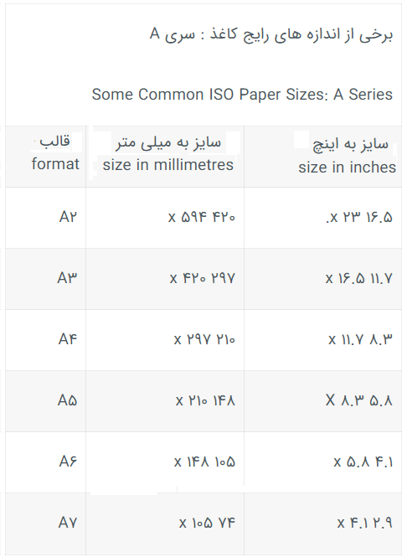The width and height of the screenshot is (407, 557).
Task: Click the A4 millimetre size 297 x 210
Action: coord(204,339)
